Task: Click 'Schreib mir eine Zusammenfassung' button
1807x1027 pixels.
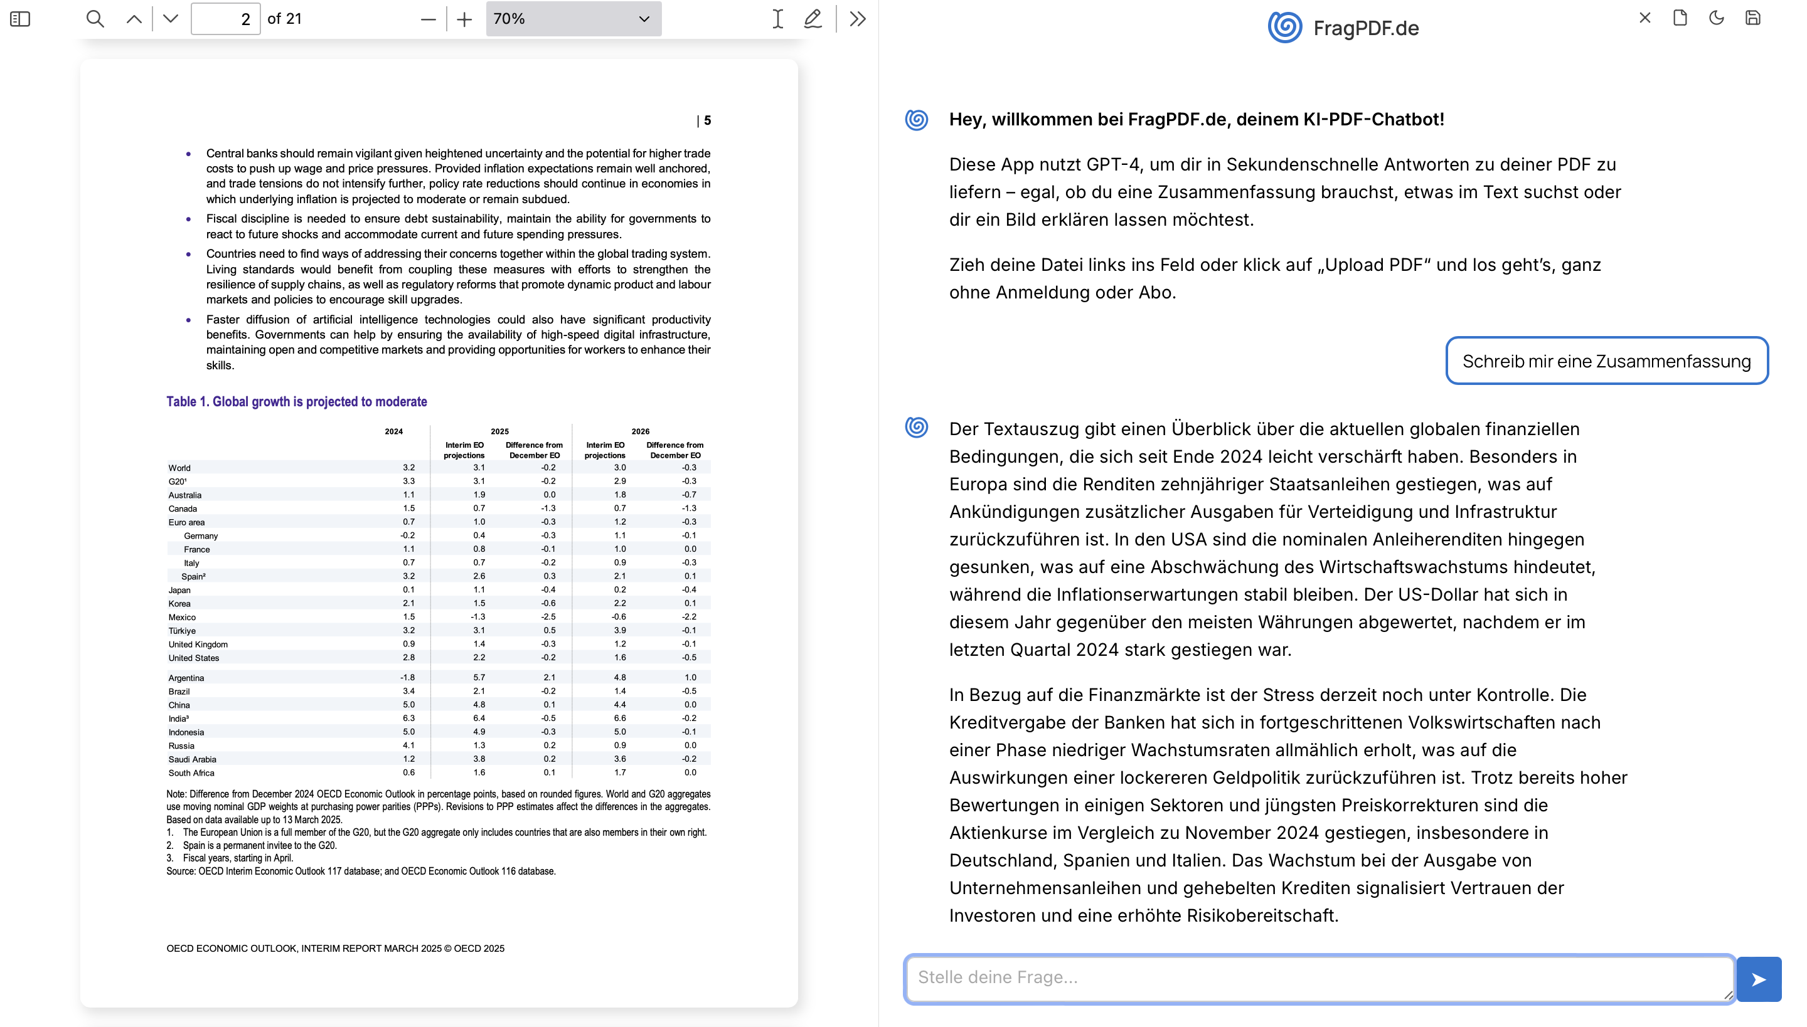Action: [1606, 361]
